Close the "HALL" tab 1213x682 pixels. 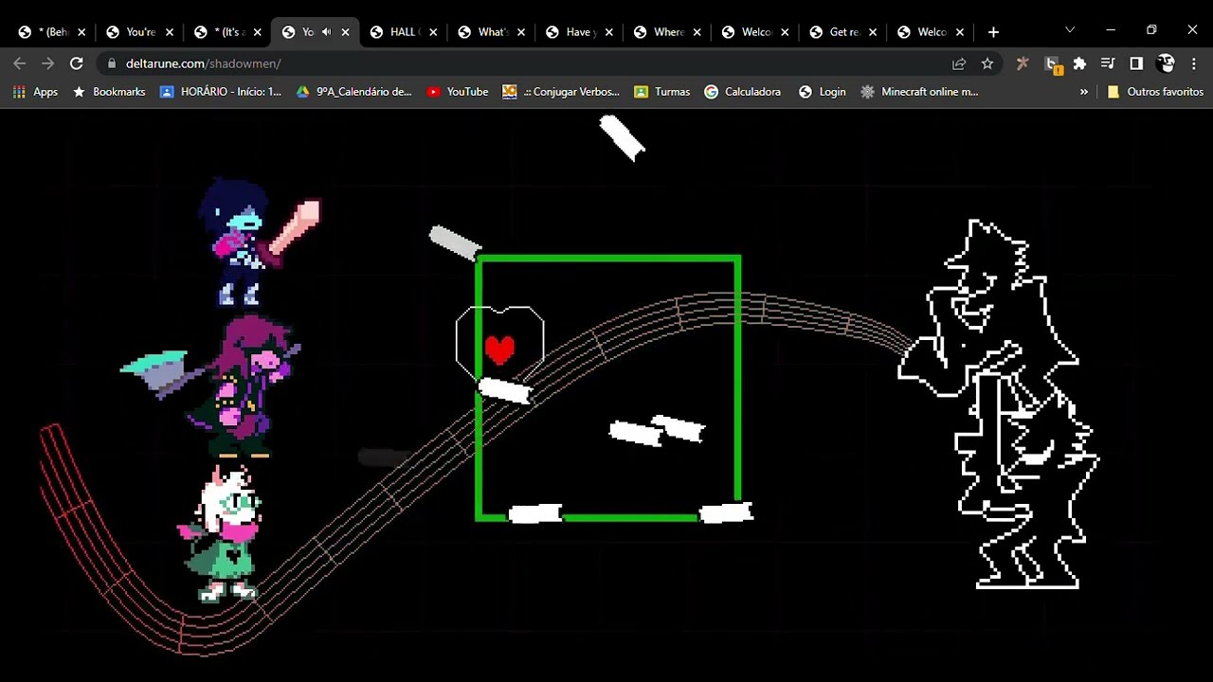click(433, 32)
